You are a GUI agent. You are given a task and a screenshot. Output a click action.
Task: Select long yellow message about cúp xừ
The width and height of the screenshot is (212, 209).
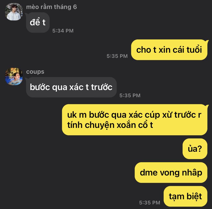click(134, 120)
